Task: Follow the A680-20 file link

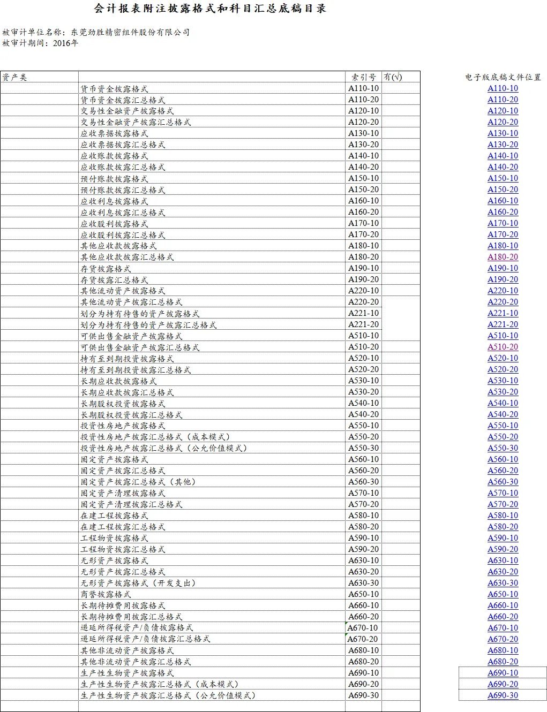Action: pyautogui.click(x=503, y=662)
